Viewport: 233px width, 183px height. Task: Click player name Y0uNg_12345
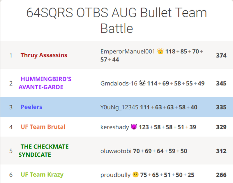[119, 107]
